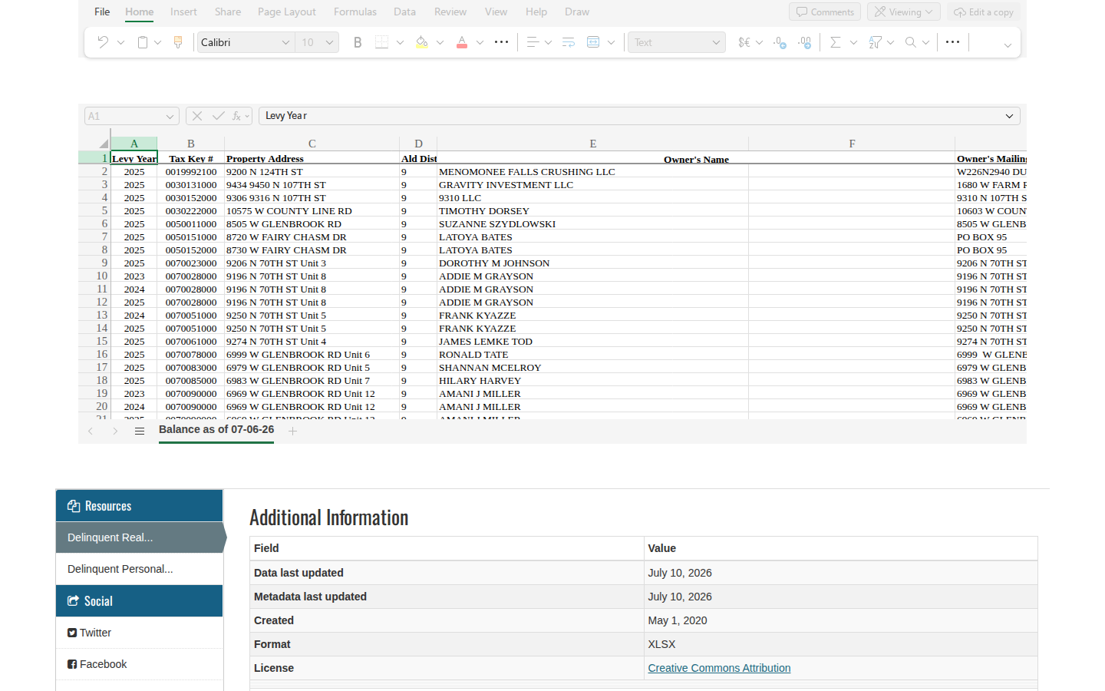Click the Sort and Filter icon
The height and width of the screenshot is (691, 1105).
(875, 42)
